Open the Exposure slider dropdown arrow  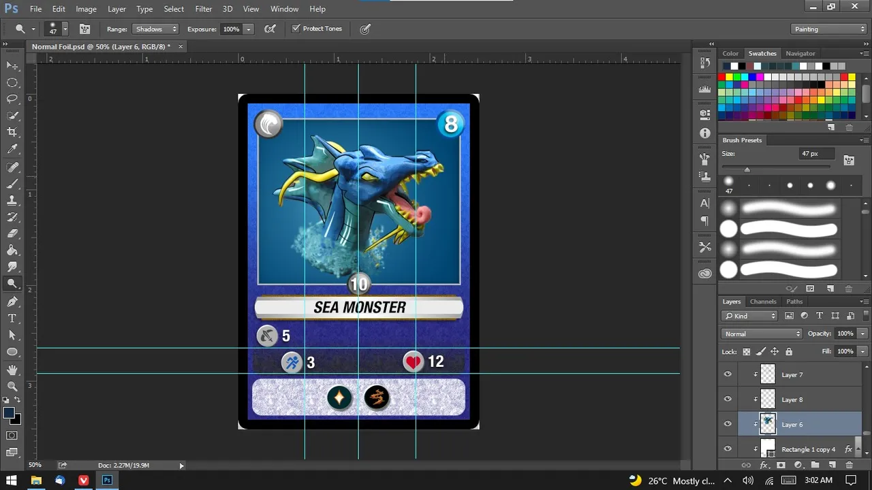249,29
